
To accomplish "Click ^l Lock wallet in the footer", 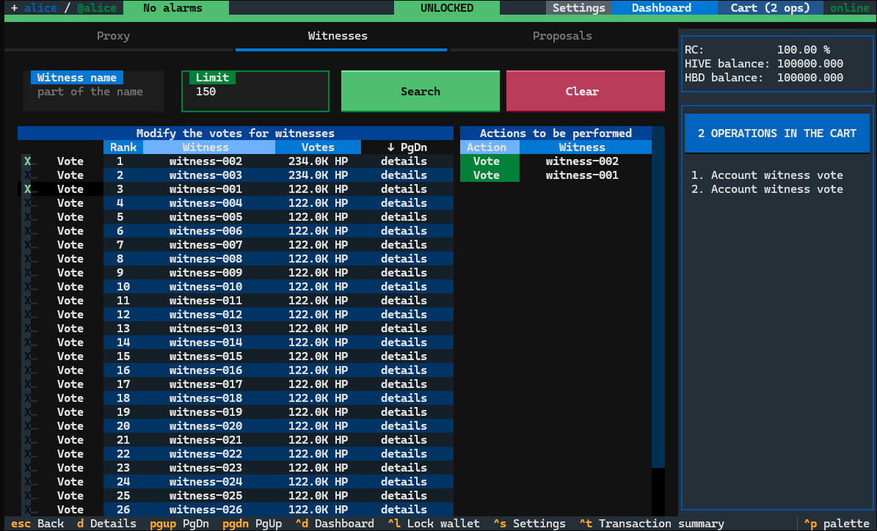I will coord(434,524).
